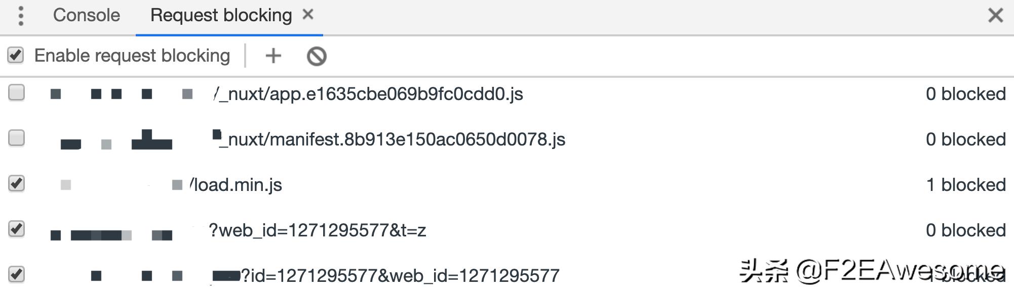
Task: Uncheck the load.min.js pattern checkbox
Action: (x=17, y=183)
